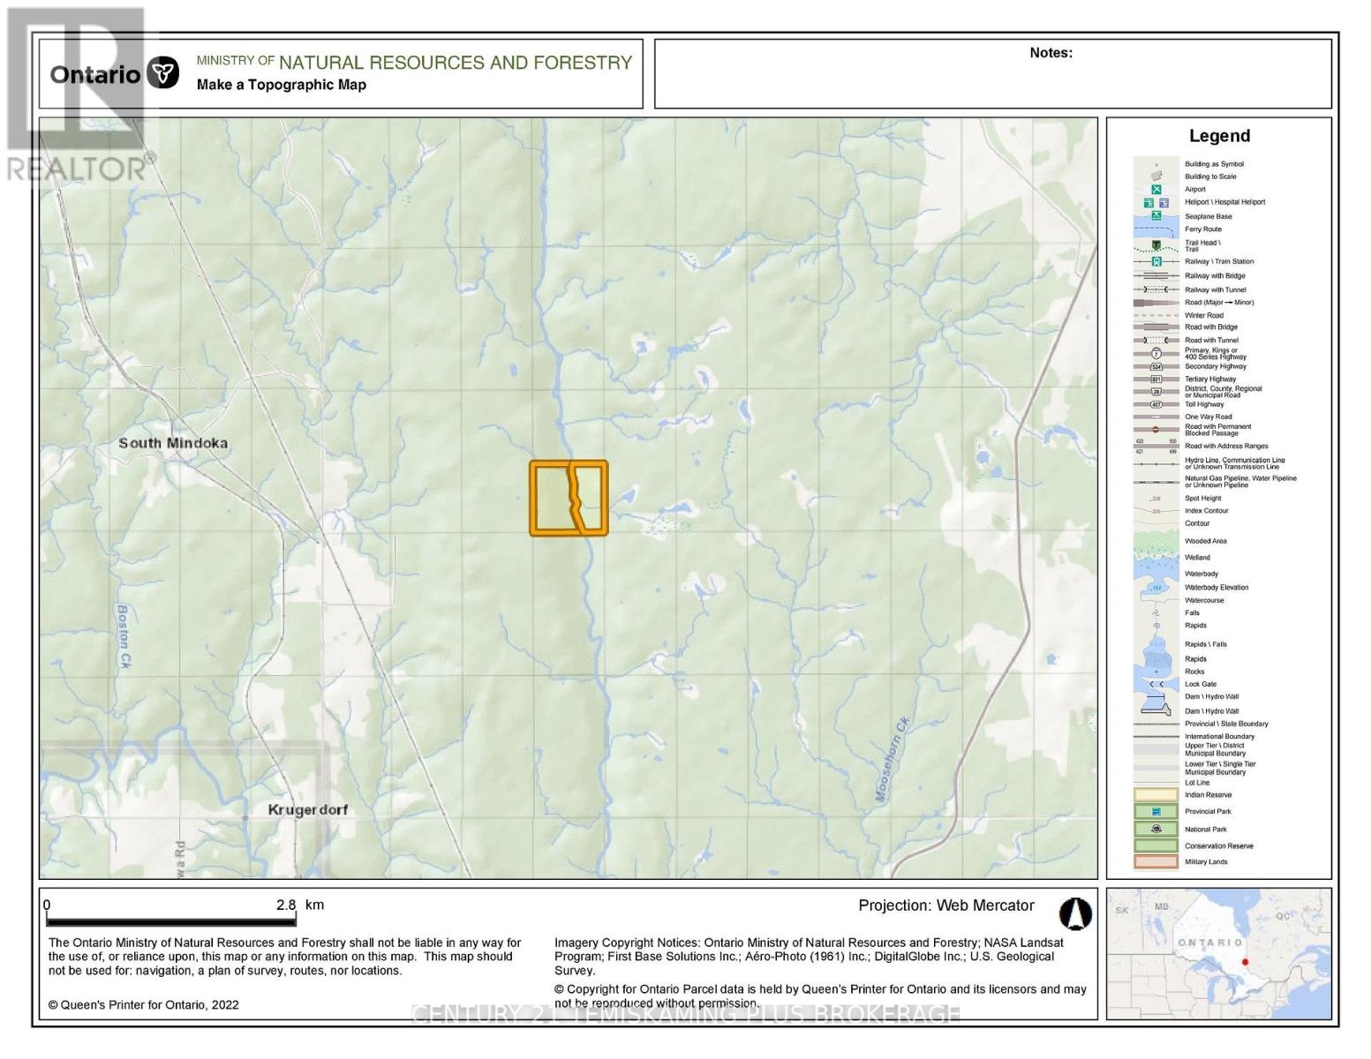1371x1059 pixels.
Task: Click the Railway Train Station icon
Action: click(1155, 261)
